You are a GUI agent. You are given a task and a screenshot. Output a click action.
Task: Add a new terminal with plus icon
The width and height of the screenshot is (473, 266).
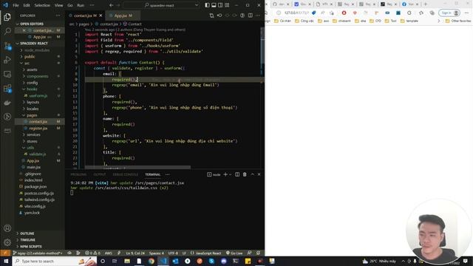(x=225, y=174)
